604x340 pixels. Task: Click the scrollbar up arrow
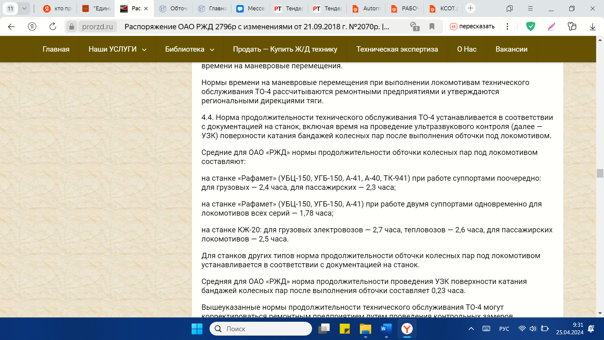[x=600, y=40]
